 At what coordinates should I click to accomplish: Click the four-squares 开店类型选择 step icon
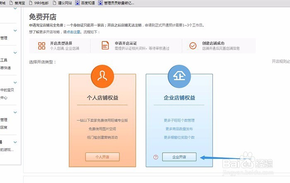41,46
